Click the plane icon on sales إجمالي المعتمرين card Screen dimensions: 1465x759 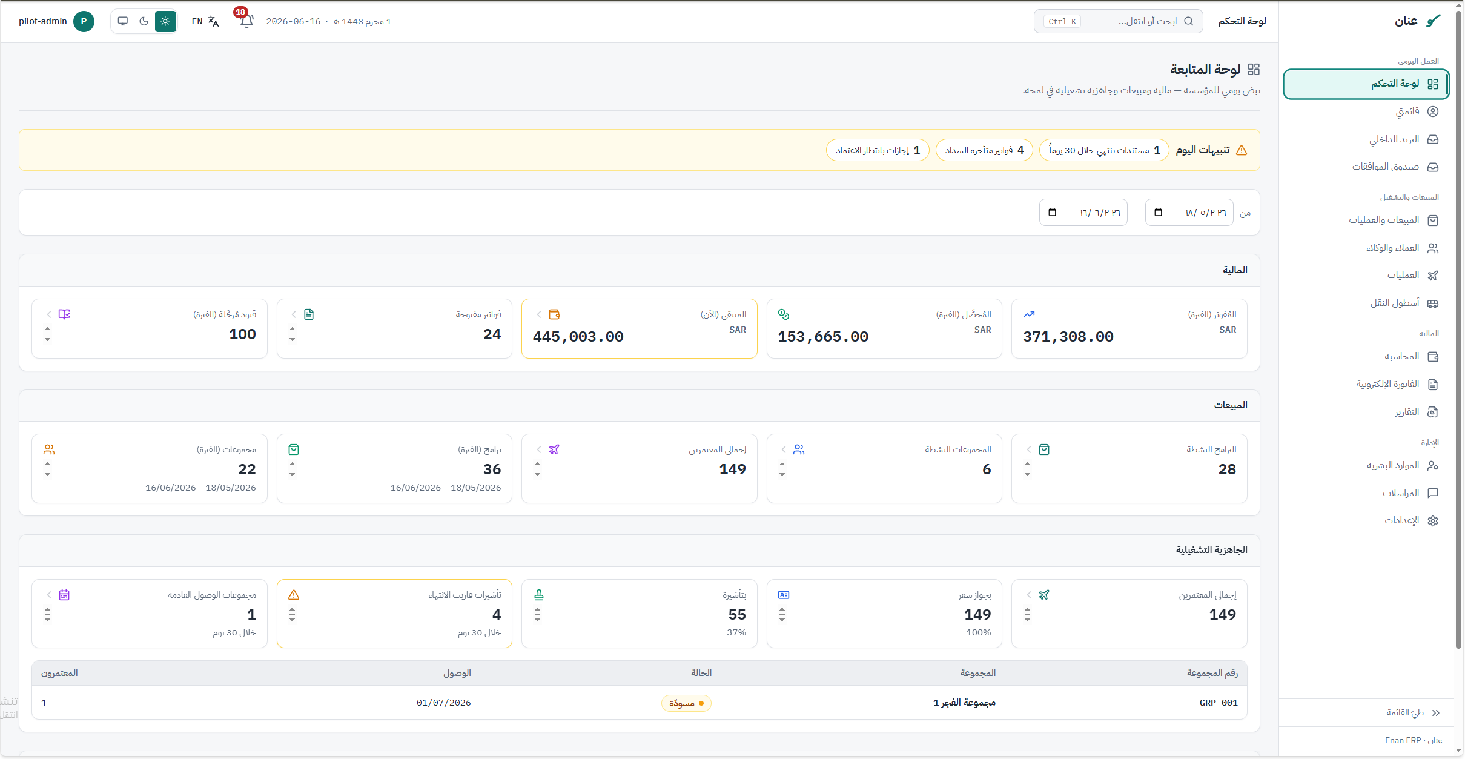[x=554, y=449]
